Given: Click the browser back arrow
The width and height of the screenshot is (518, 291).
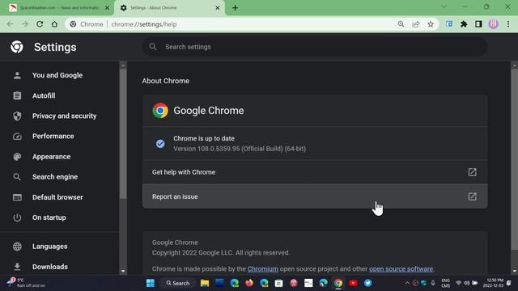Looking at the screenshot, I should (11, 24).
